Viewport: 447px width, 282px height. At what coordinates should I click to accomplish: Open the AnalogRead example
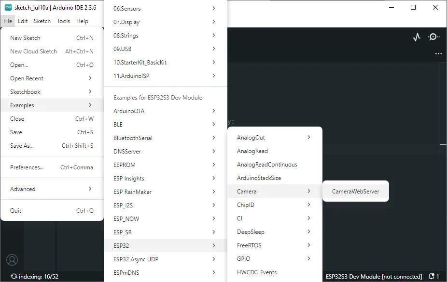coord(275,151)
